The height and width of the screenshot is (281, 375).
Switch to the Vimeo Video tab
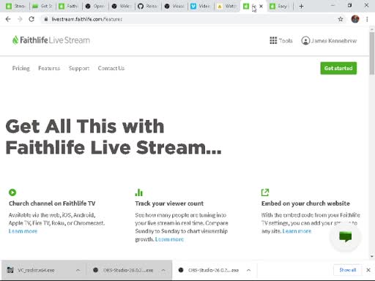pyautogui.click(x=200, y=7)
